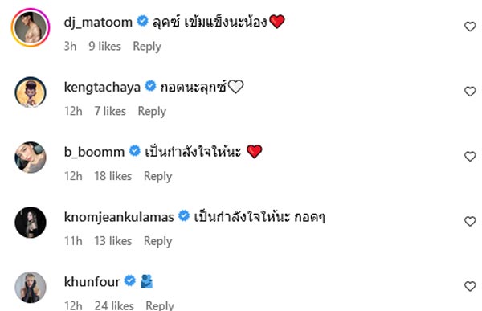482x311 pixels.
Task: Reply to dj_matoom's comment
Action: [x=147, y=47]
